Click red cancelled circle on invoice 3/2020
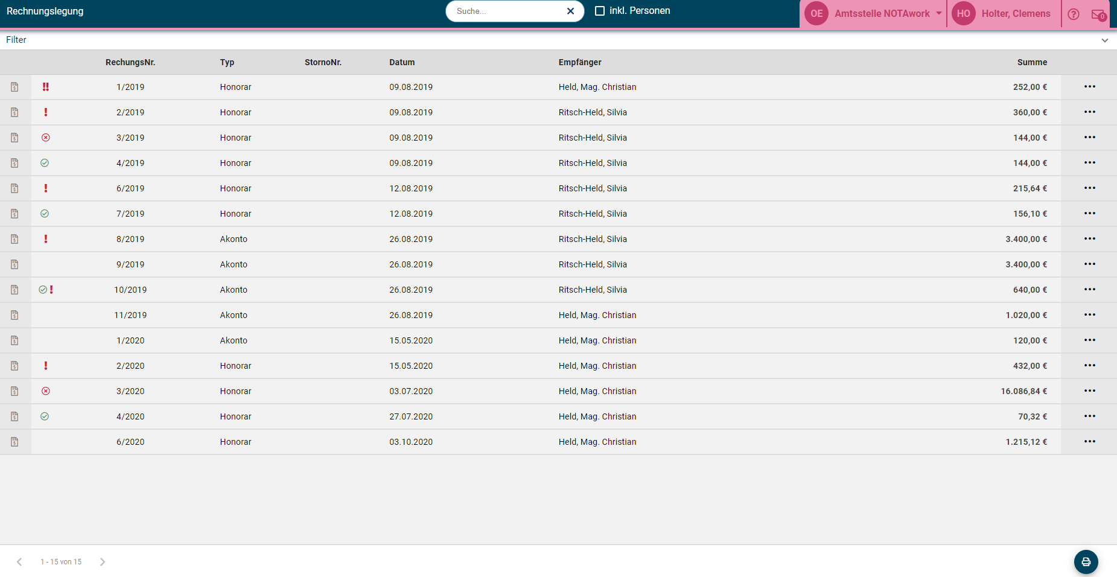This screenshot has height=577, width=1117. tap(46, 391)
